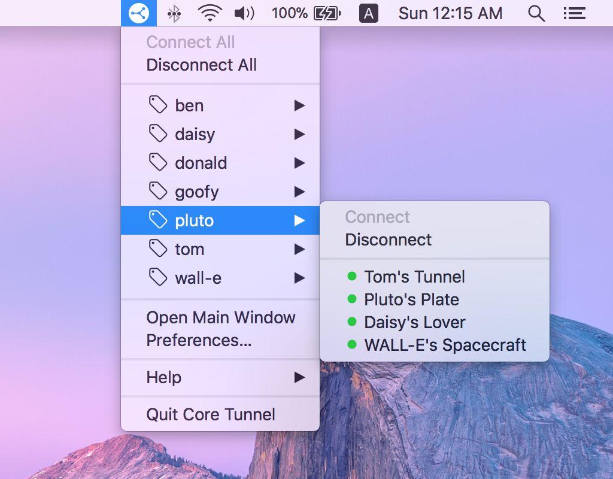Image resolution: width=613 pixels, height=479 pixels.
Task: Click the Core Tunnel menu bar icon
Action: click(x=139, y=13)
